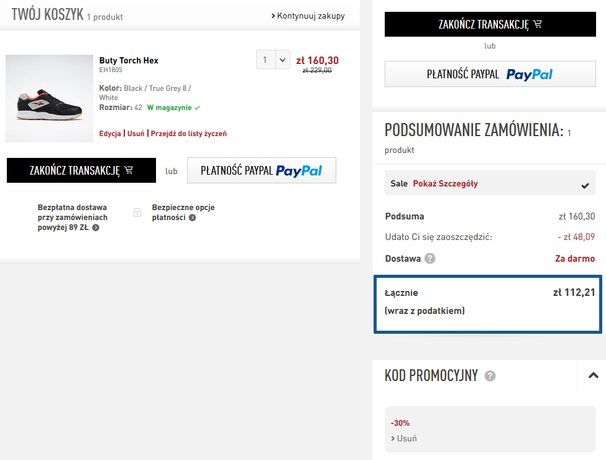Open the Dostawa help question mark icon

tap(429, 258)
